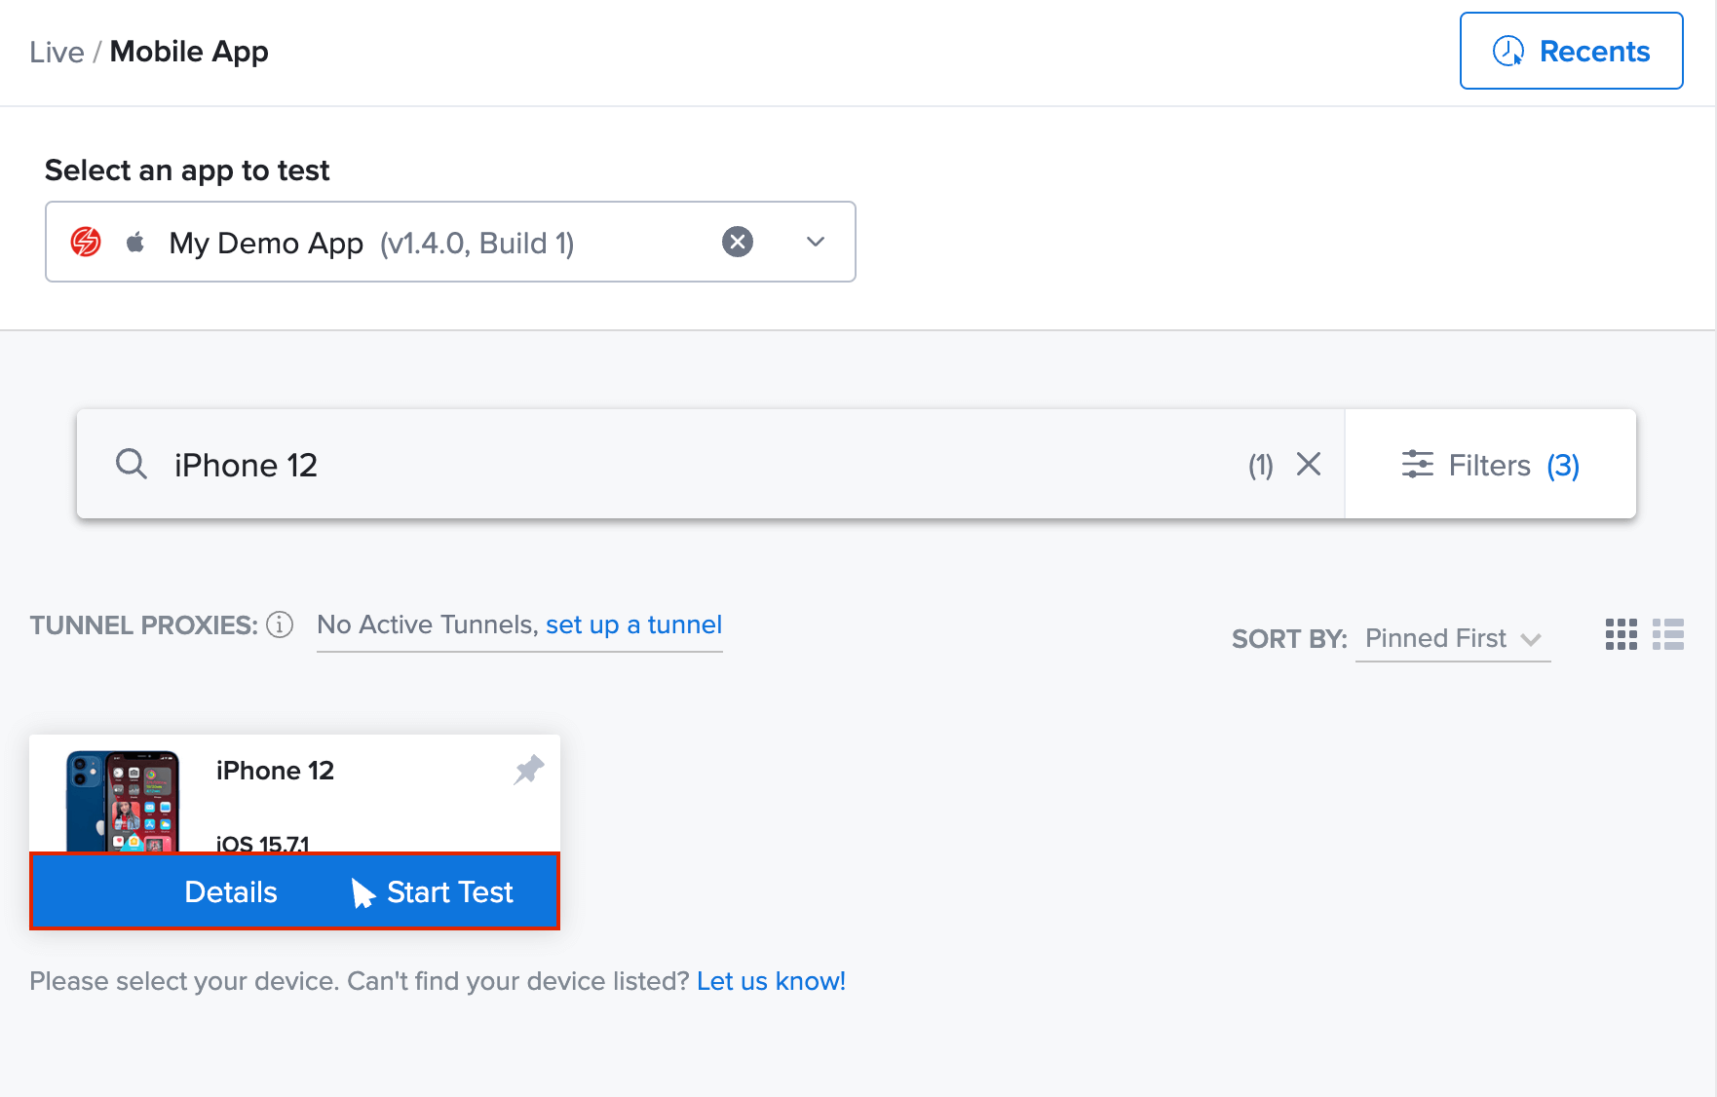Screen dimensions: 1717x1097
Task: Switch to list view
Action: 1669,635
